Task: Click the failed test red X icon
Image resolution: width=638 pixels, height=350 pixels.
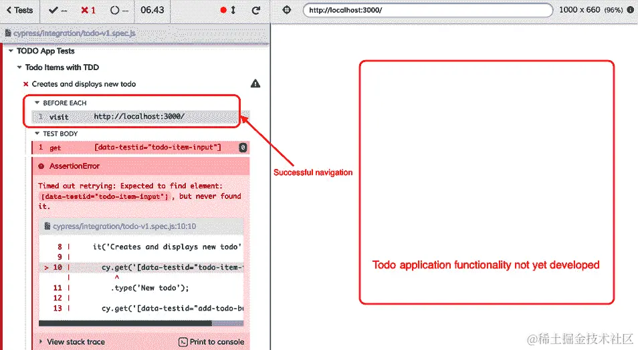Action: [25, 84]
